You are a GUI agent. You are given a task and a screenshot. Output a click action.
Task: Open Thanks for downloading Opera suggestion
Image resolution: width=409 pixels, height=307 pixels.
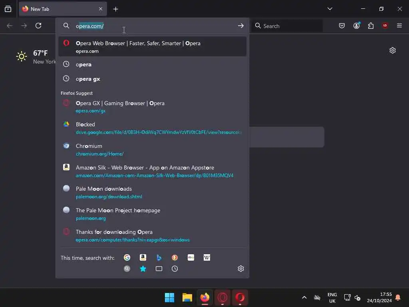[152, 235]
